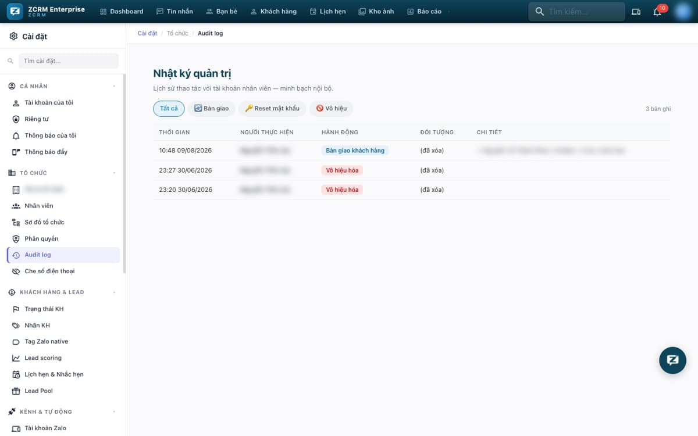The image size is (698, 436).
Task: Open the notifications bell
Action: pyautogui.click(x=657, y=12)
